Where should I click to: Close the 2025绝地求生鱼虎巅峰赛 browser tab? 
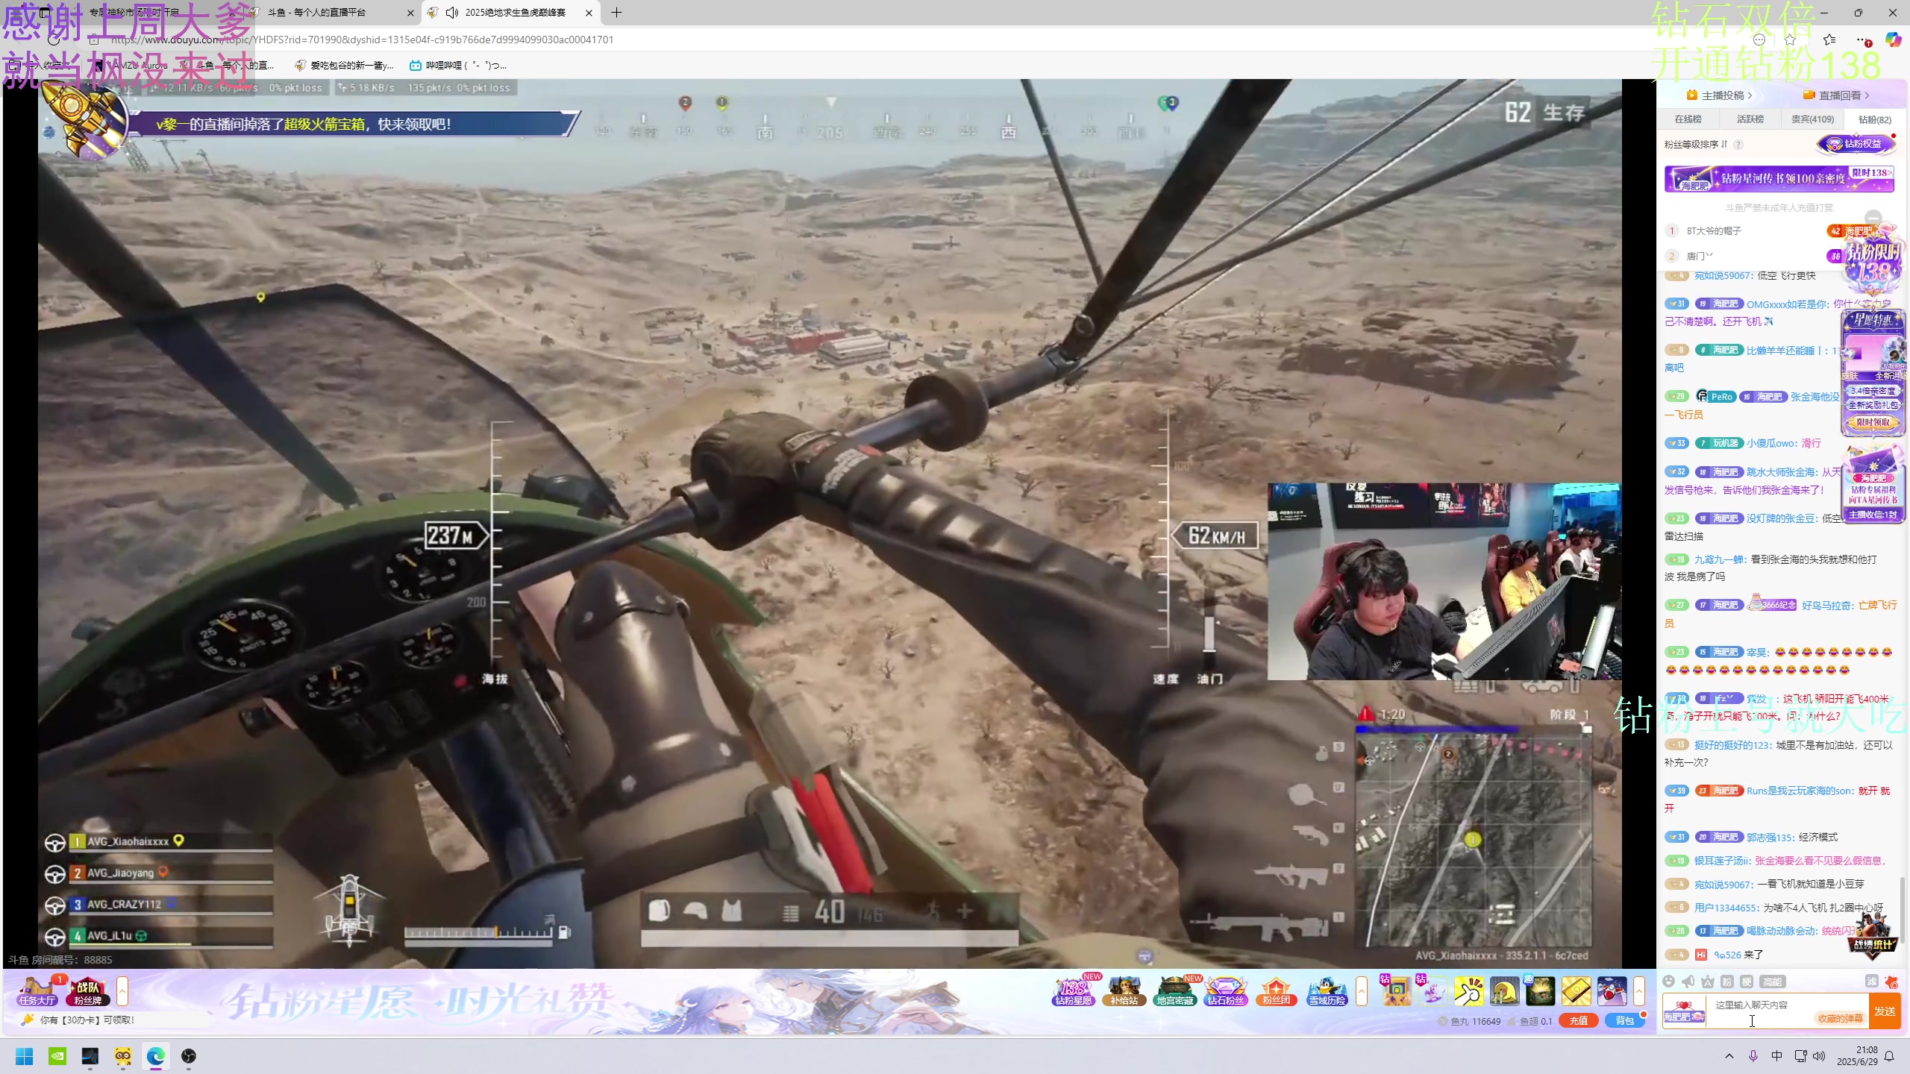(589, 13)
